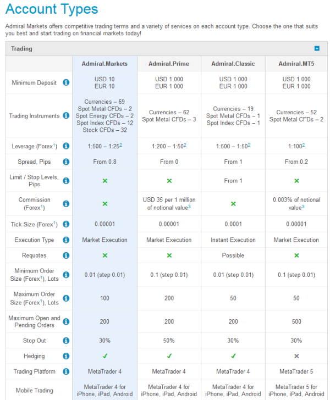Open Minimum Order Size info icon
The width and height of the screenshot is (330, 400).
[x=66, y=275]
